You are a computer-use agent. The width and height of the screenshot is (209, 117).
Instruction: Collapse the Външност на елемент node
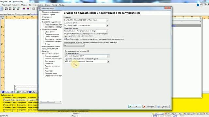41,54
